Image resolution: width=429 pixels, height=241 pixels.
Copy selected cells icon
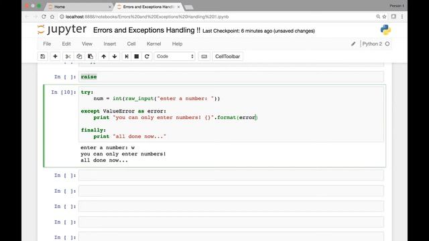[79, 56]
